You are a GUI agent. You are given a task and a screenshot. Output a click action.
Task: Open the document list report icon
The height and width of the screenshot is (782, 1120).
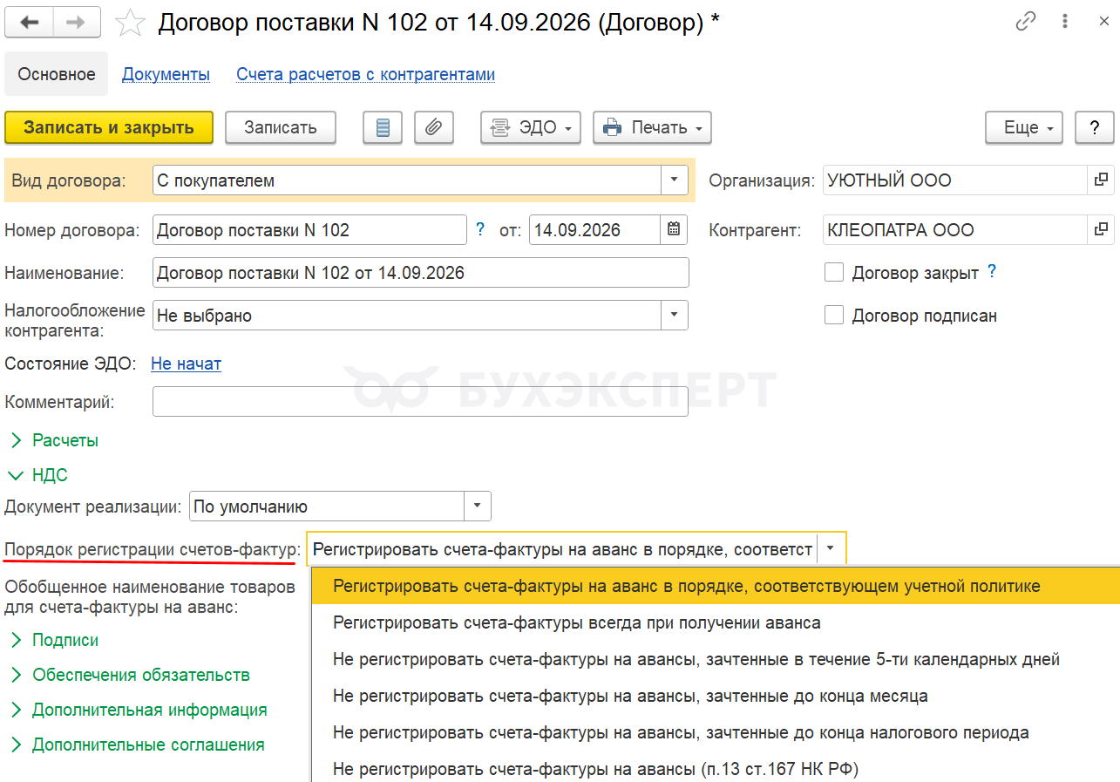[x=382, y=127]
